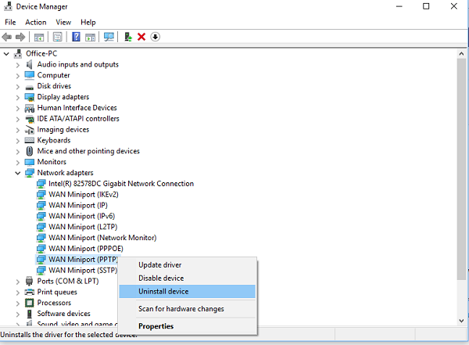Click the Office-PC computer icon

click(18, 54)
